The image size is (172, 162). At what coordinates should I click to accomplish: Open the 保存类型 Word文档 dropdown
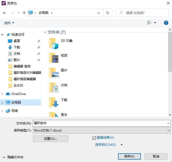(x=102, y=130)
